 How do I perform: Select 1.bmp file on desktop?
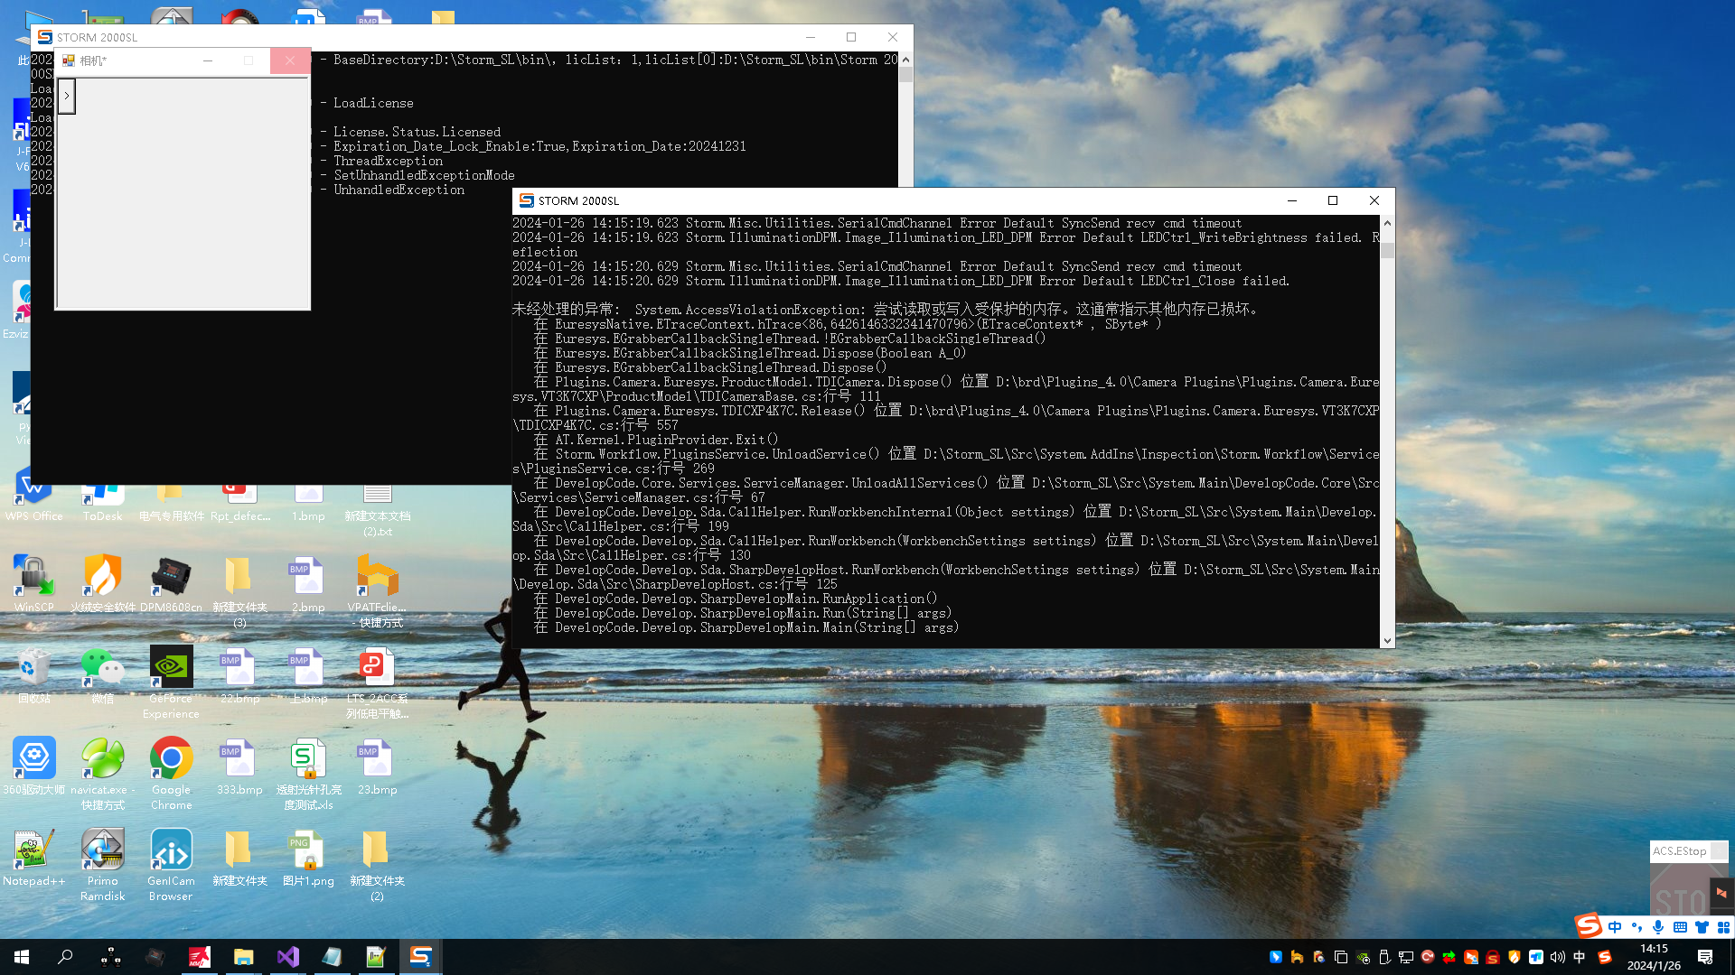coord(308,502)
